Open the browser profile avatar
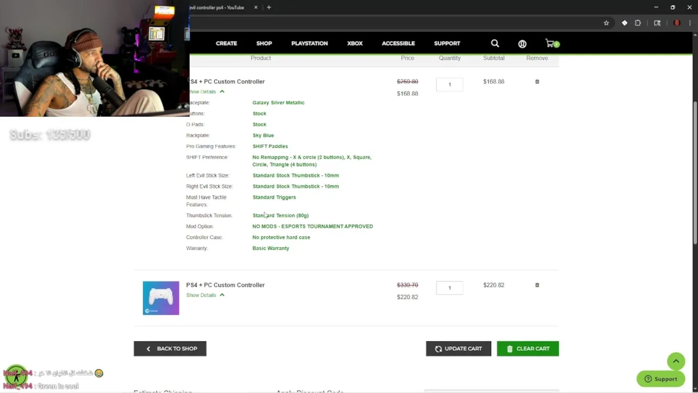This screenshot has width=698, height=393. click(x=677, y=23)
